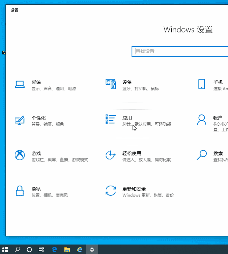Click the 帐户 category title

218,118
